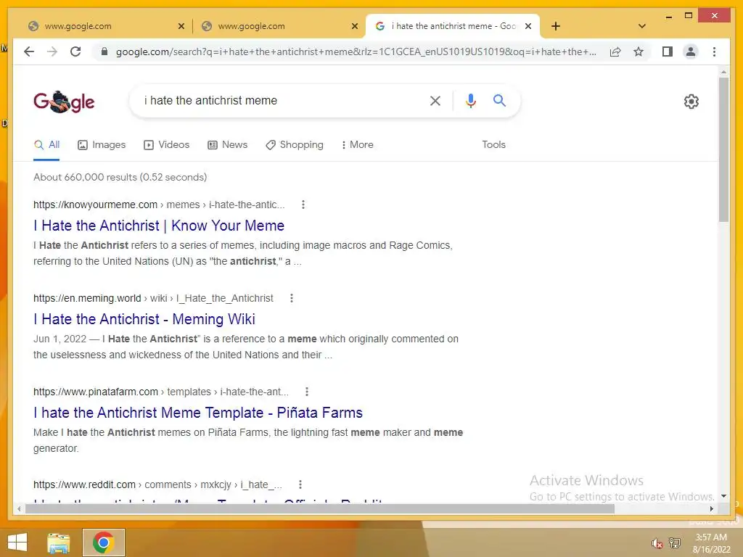Open File Explorer from the taskbar
Image resolution: width=743 pixels, height=557 pixels.
(58, 542)
